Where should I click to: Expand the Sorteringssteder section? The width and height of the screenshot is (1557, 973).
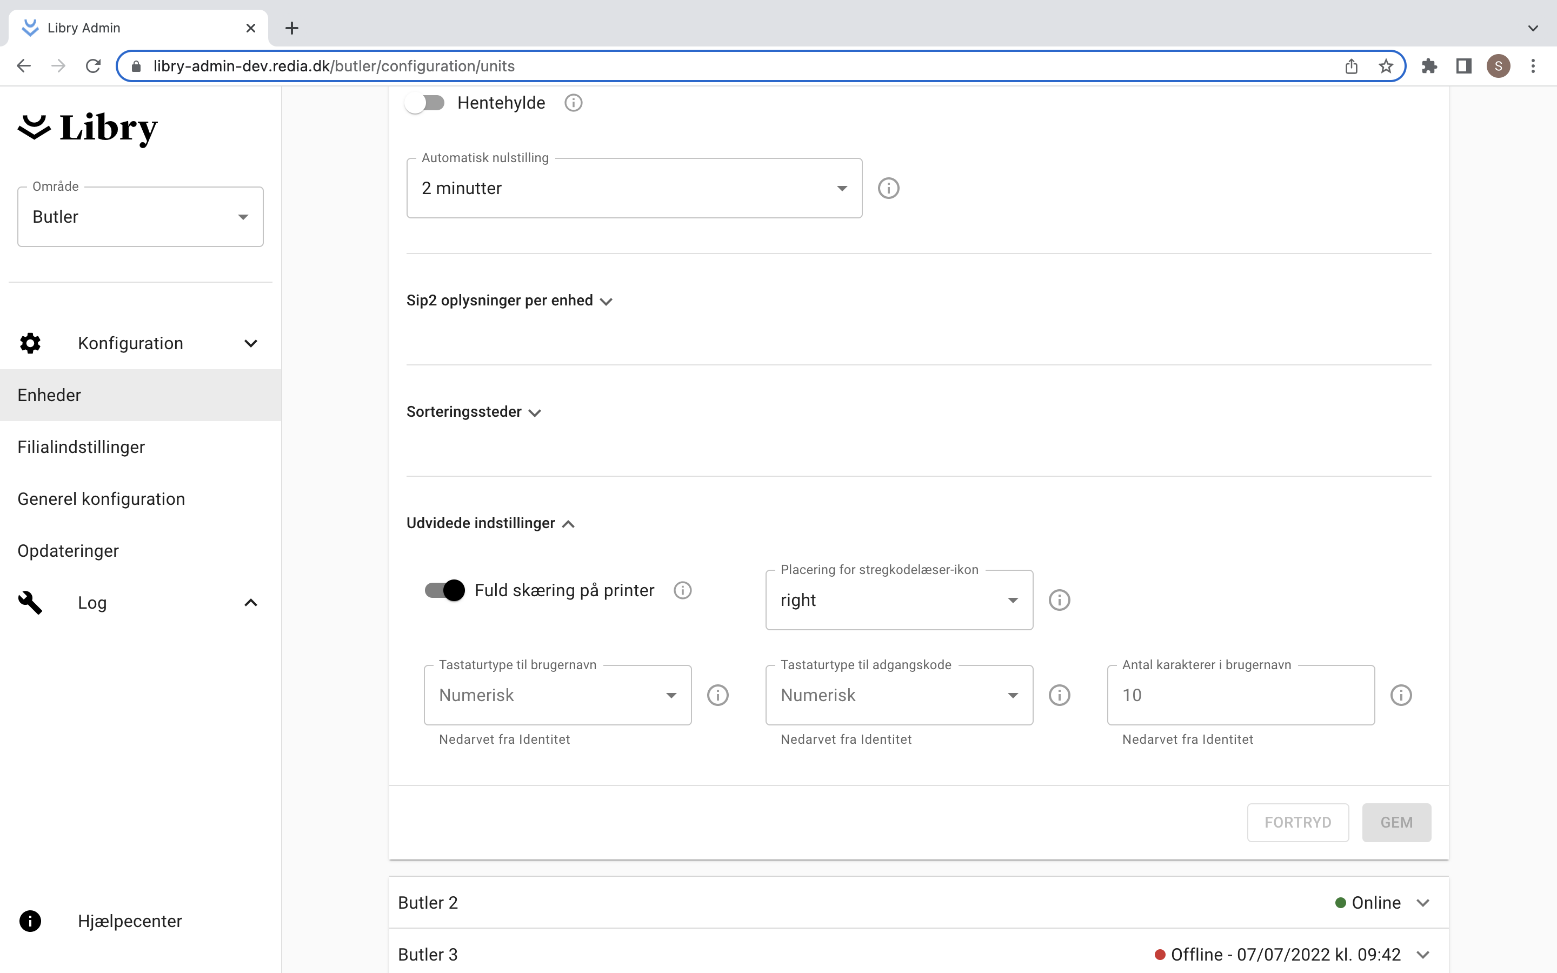pyautogui.click(x=474, y=412)
